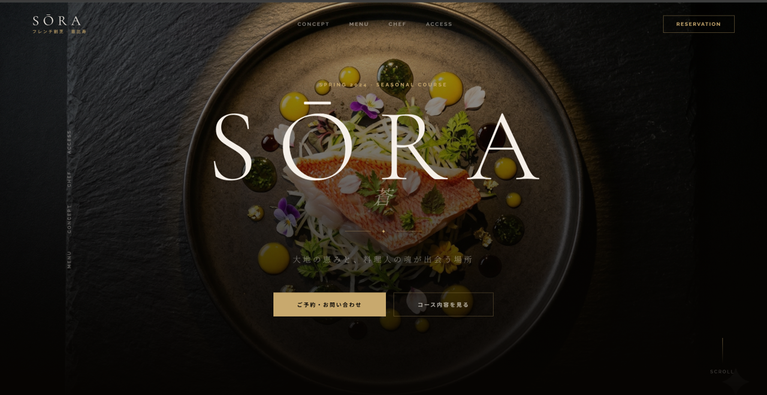Viewport: 767px width, 395px height.
Task: Select MENU in the vertical side navigation
Action: 69,259
